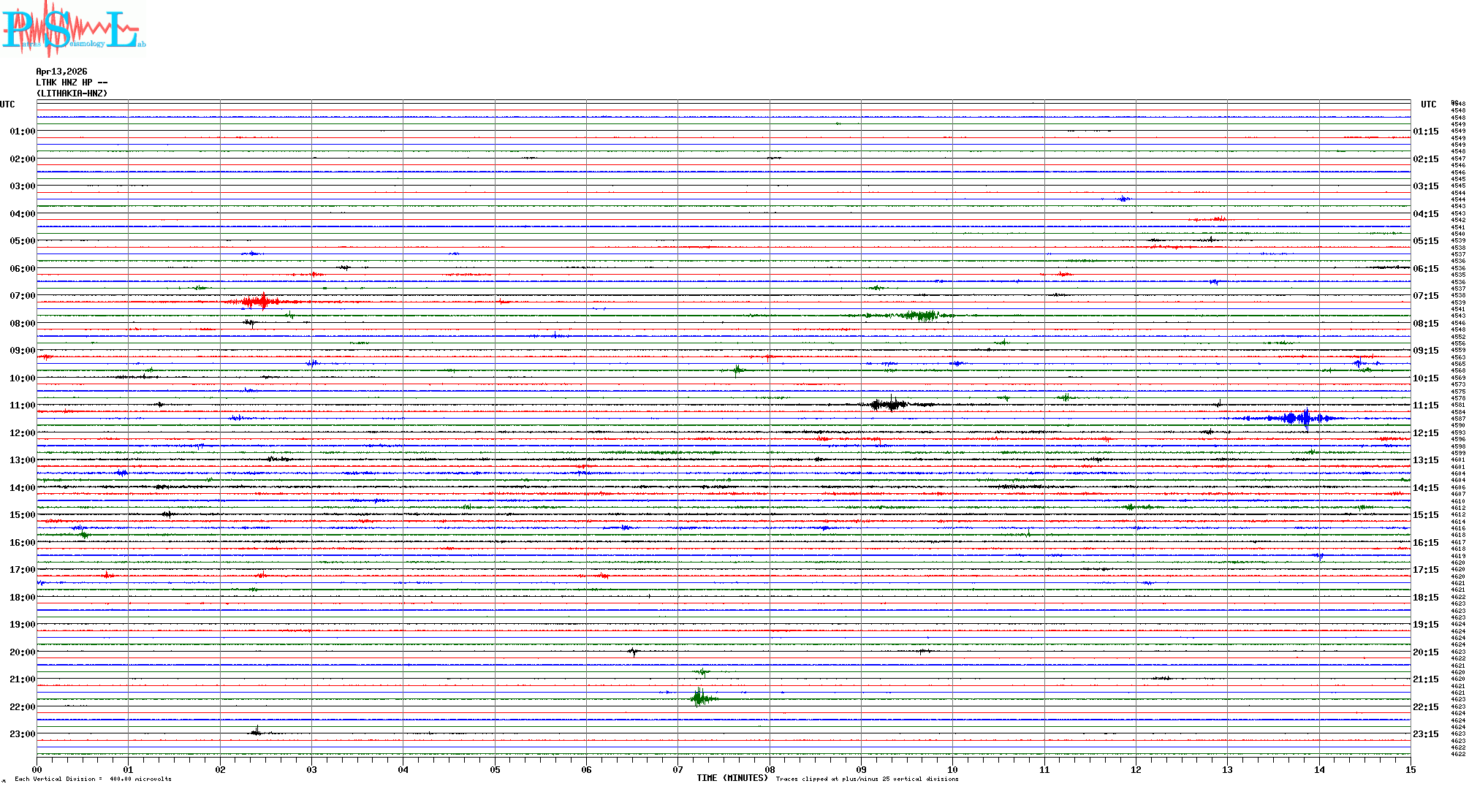1469x789 pixels.
Task: Click the 07:00 hour label on left axis
Action: [x=22, y=296]
